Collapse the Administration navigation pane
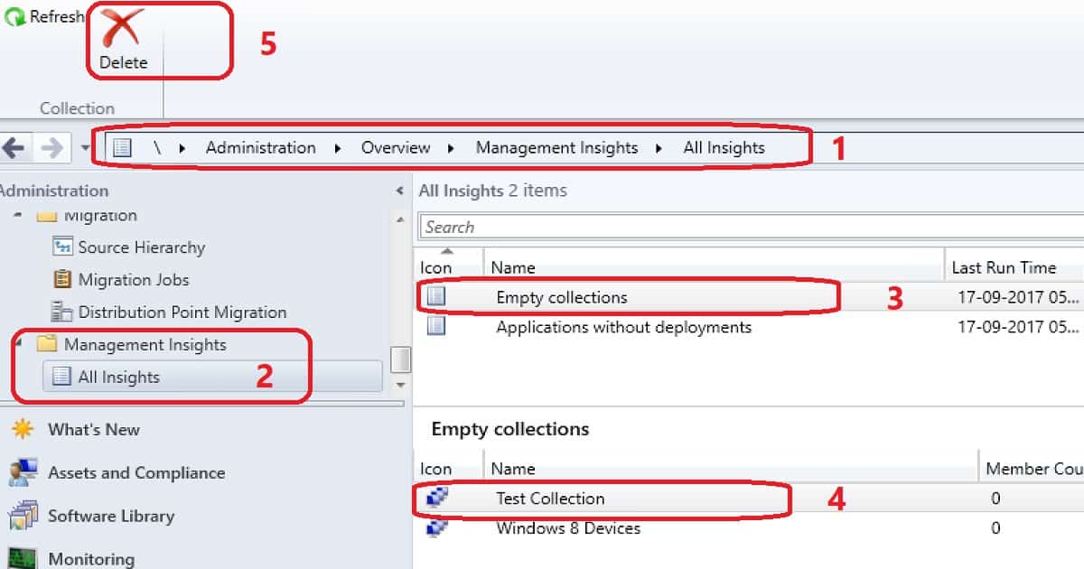 (399, 191)
